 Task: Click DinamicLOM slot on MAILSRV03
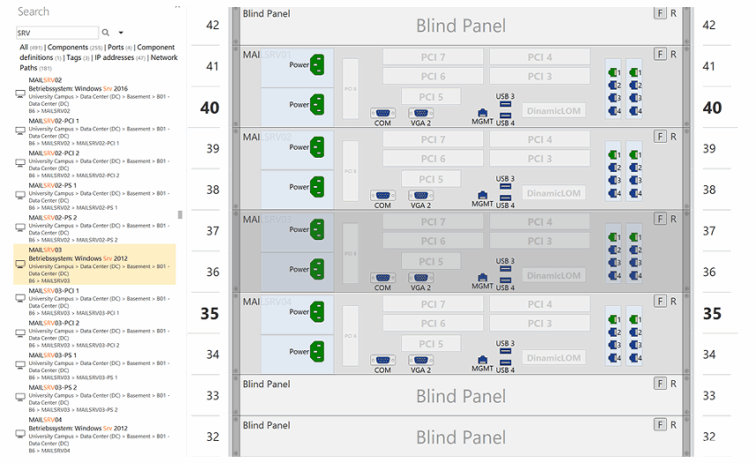(554, 275)
